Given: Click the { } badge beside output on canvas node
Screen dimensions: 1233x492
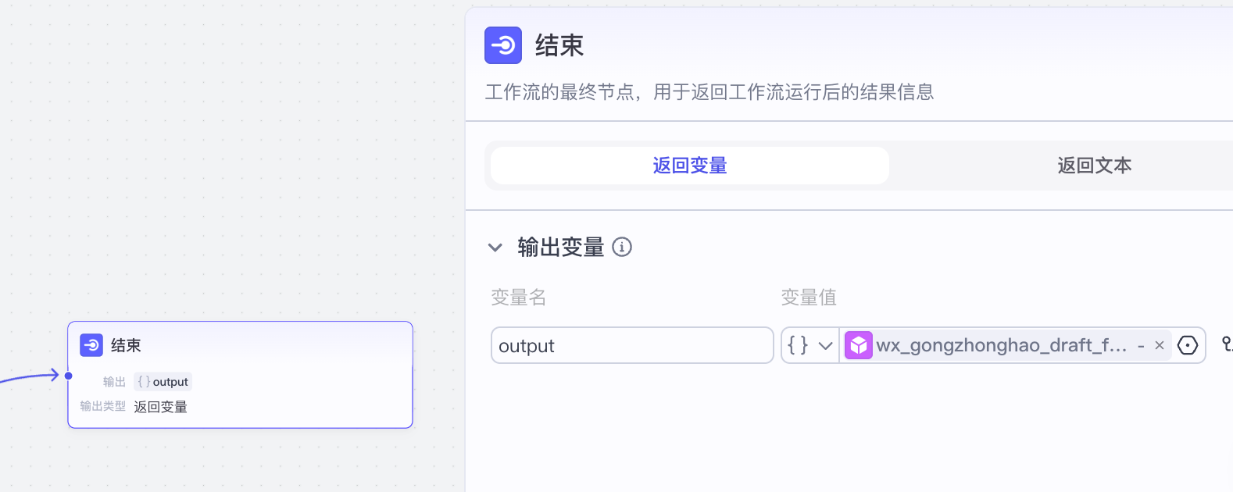Looking at the screenshot, I should 143,381.
